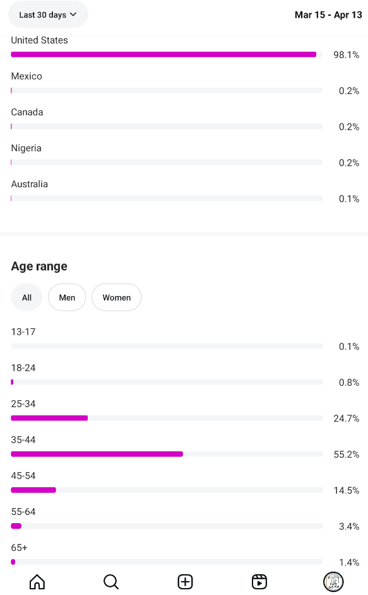
Task: Expand the Last 30 days dropdown
Action: [x=48, y=14]
